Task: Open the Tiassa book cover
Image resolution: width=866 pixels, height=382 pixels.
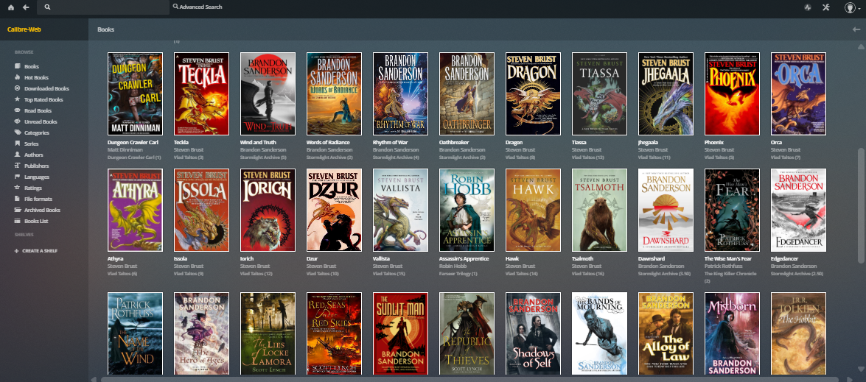Action: [599, 93]
